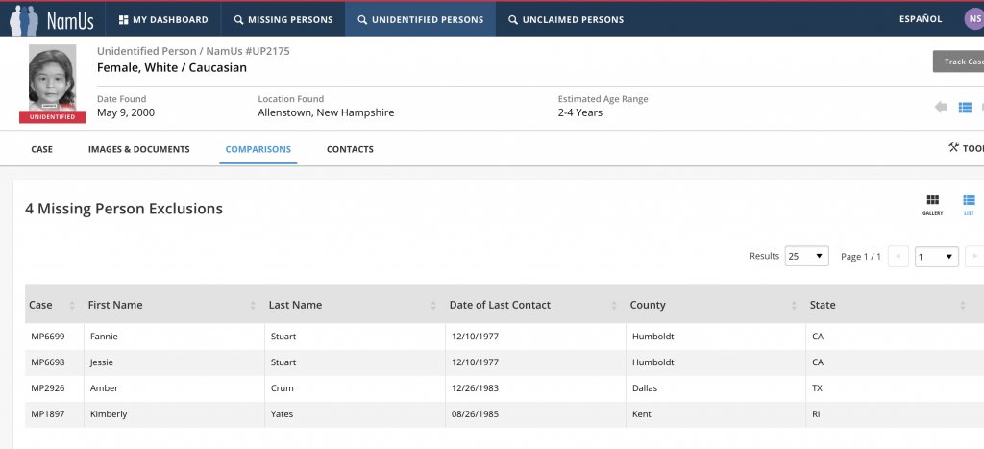Open the Results per page dropdown
The height and width of the screenshot is (449, 984).
pos(806,257)
